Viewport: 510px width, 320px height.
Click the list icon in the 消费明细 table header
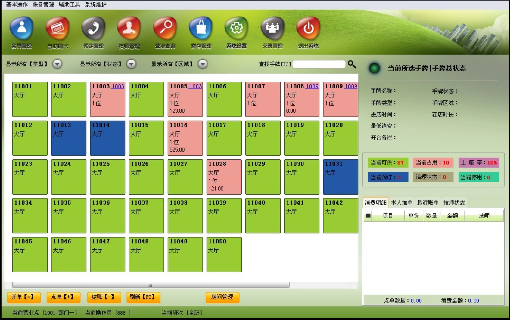[368, 216]
